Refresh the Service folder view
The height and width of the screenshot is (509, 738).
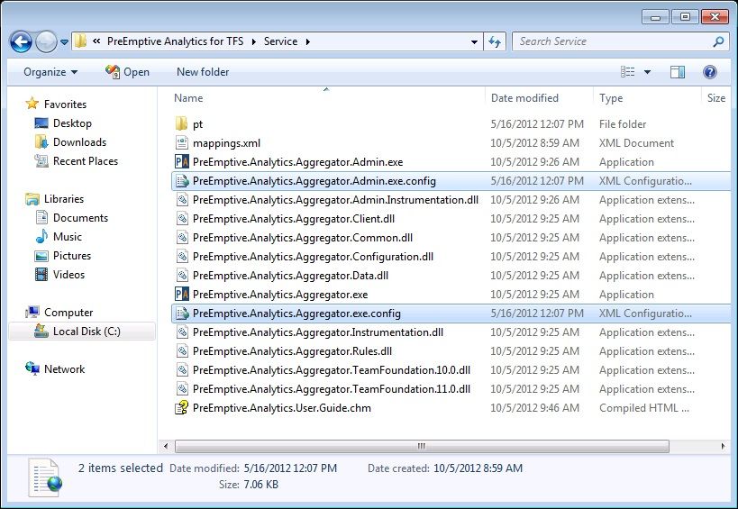point(495,41)
